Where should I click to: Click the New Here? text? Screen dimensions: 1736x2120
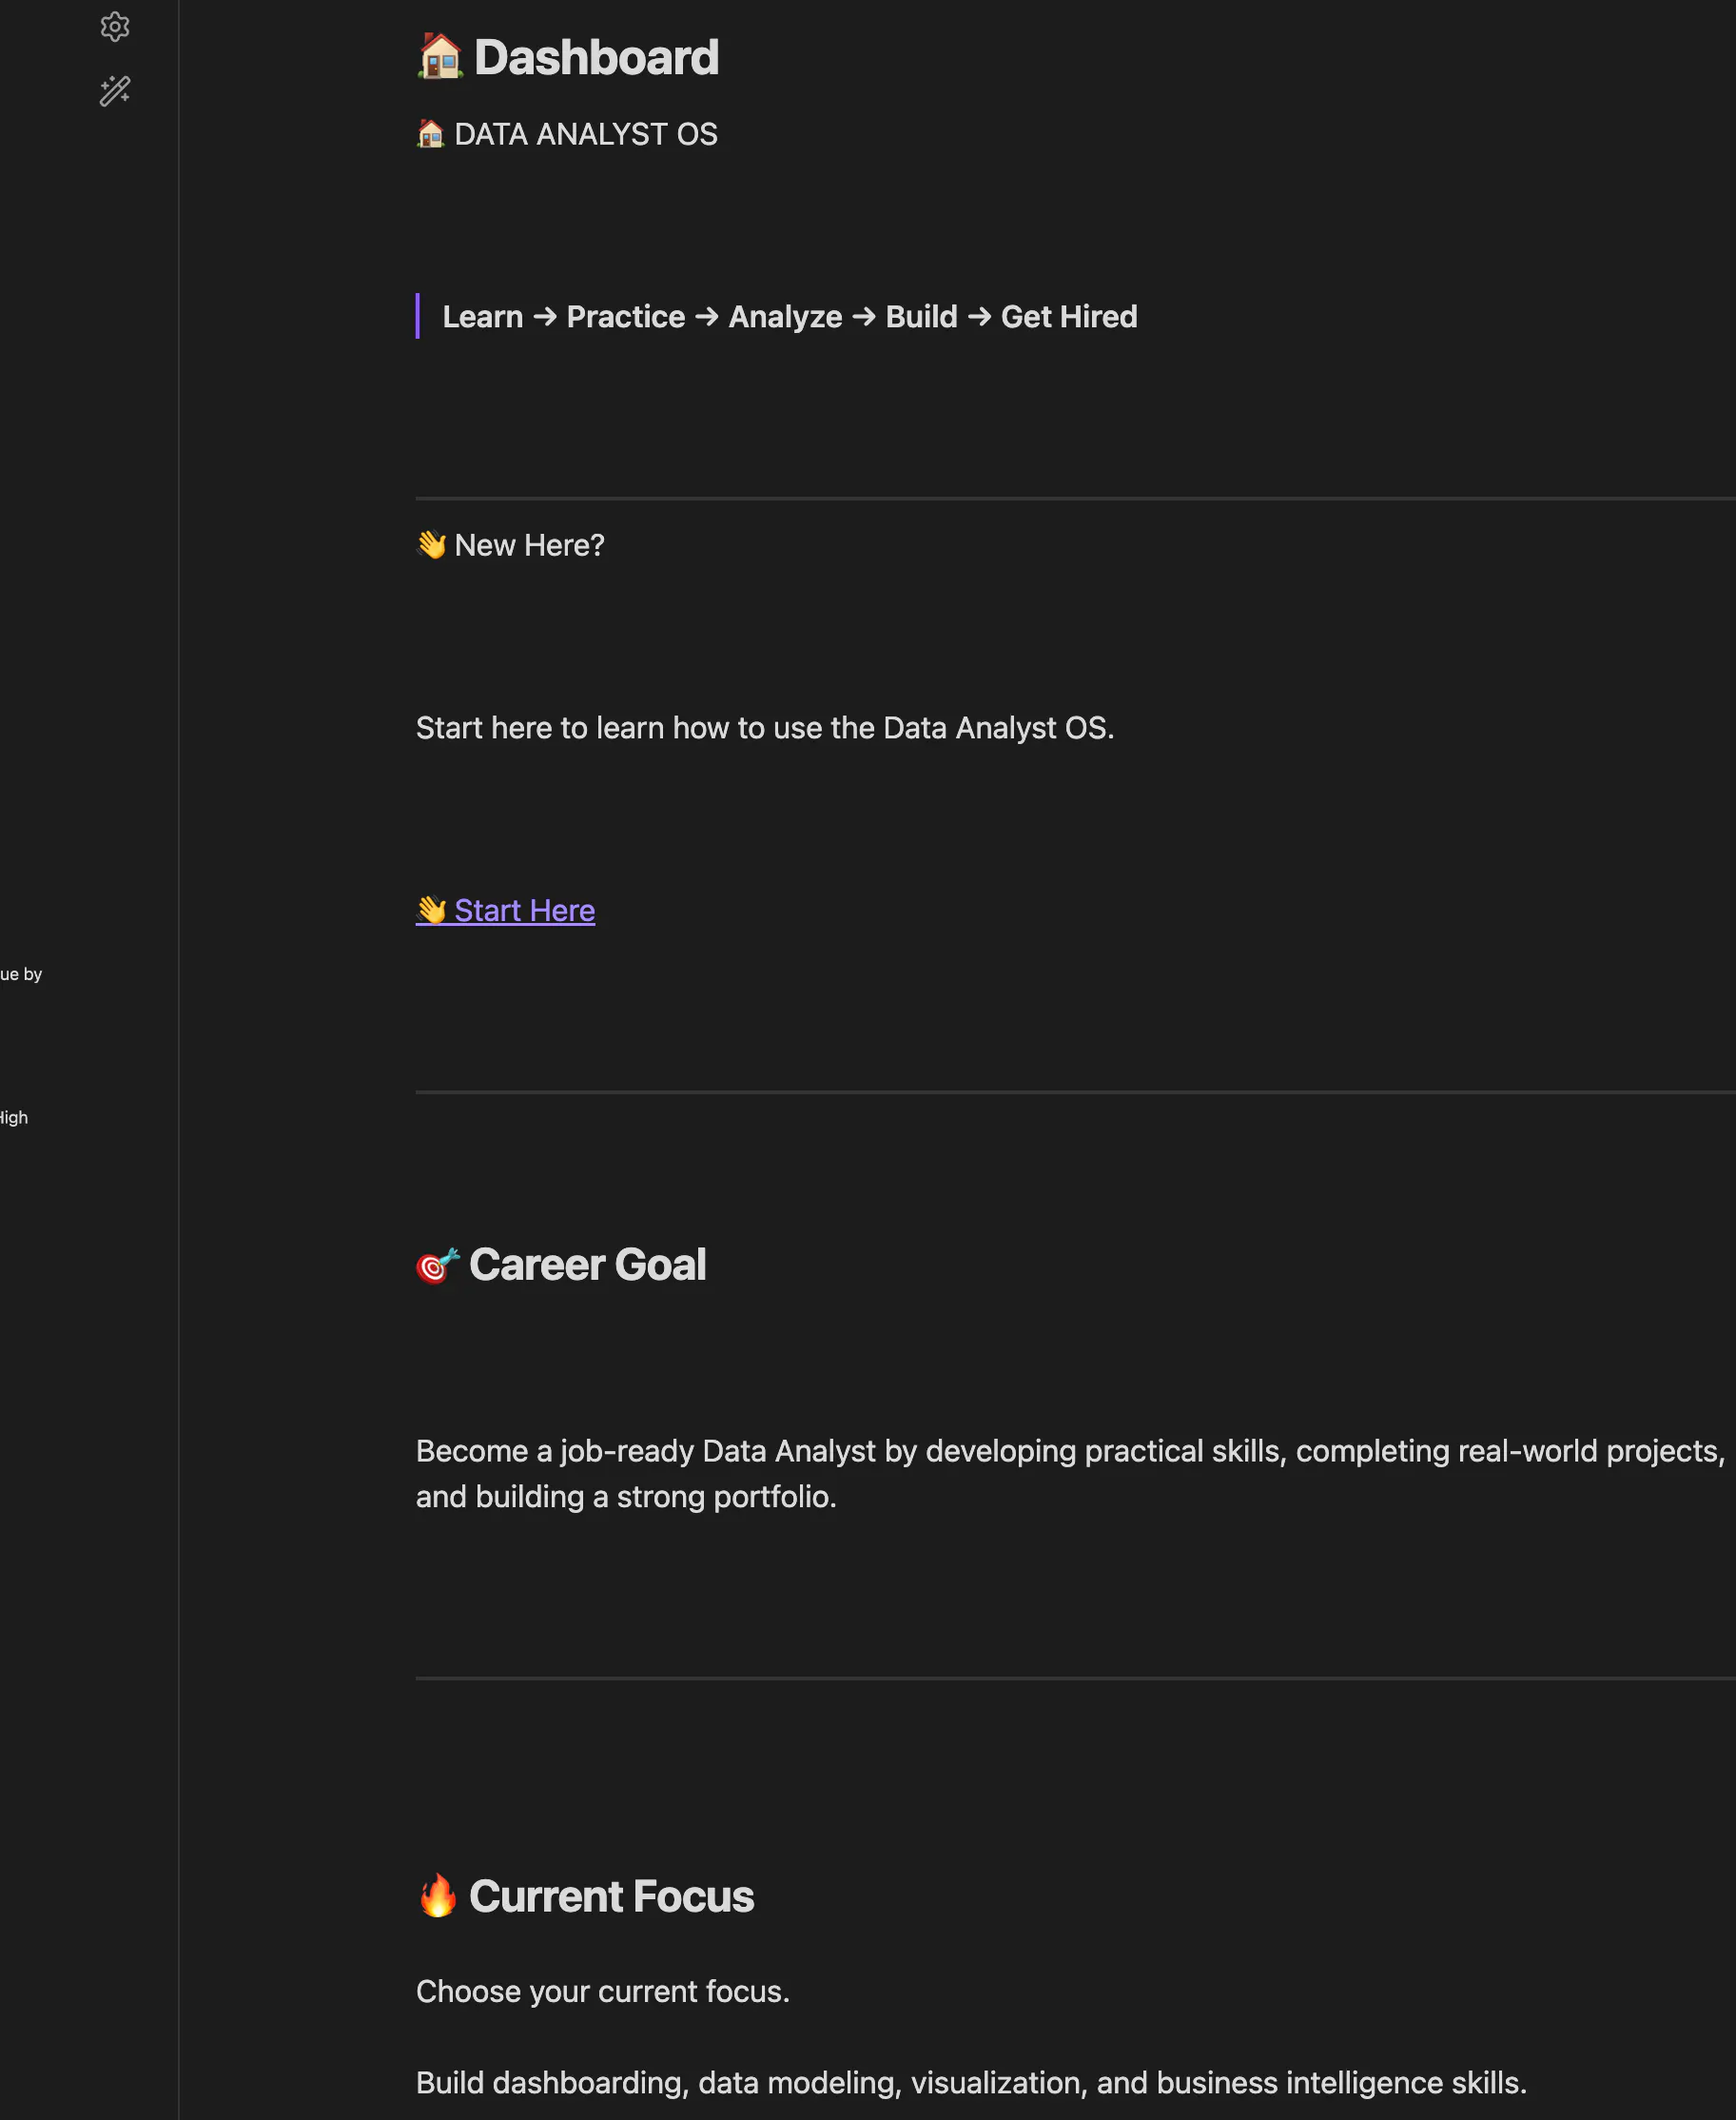point(530,545)
